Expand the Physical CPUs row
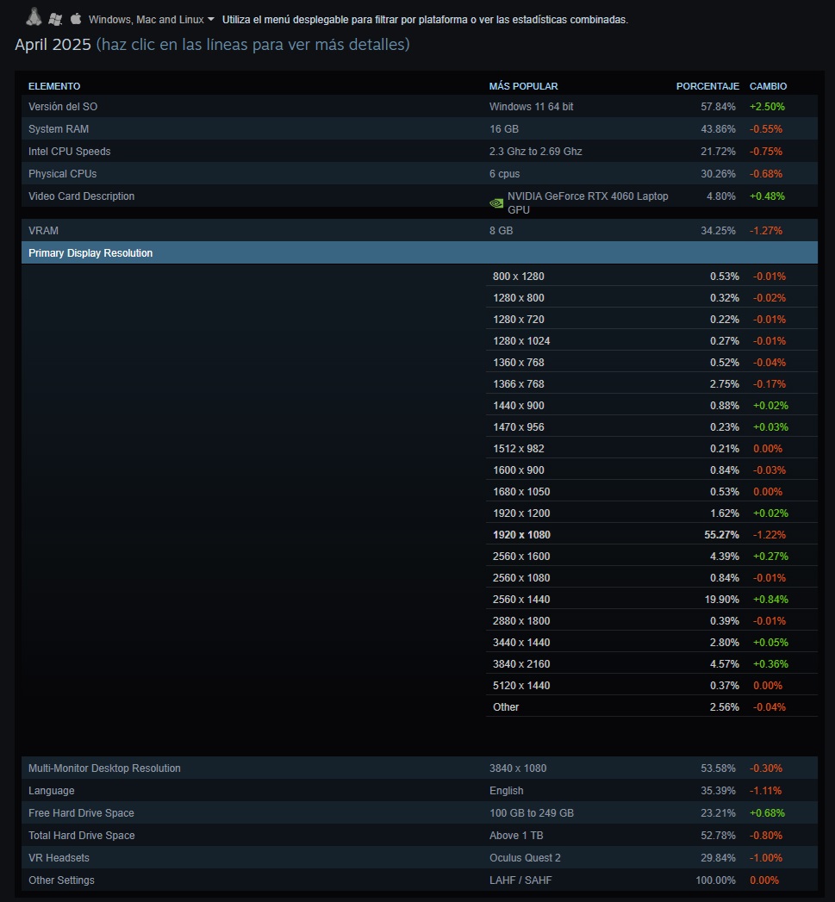835x902 pixels. [62, 174]
